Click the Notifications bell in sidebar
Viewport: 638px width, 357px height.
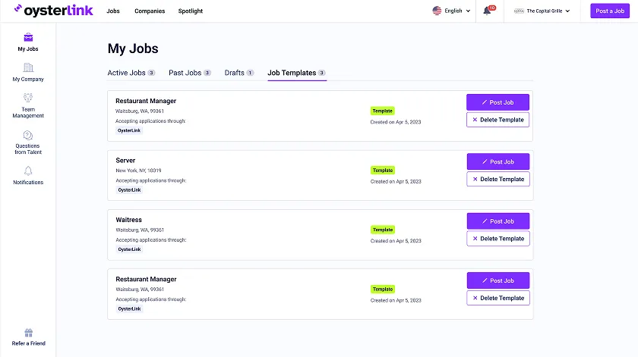[x=28, y=171]
